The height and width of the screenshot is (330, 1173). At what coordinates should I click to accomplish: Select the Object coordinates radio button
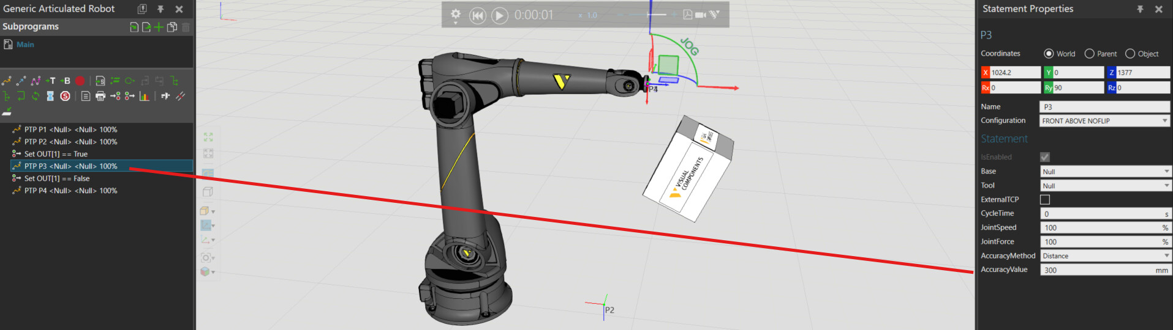tap(1130, 54)
